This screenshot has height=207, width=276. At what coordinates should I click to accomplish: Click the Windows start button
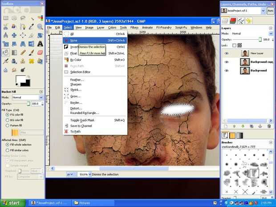(13, 203)
